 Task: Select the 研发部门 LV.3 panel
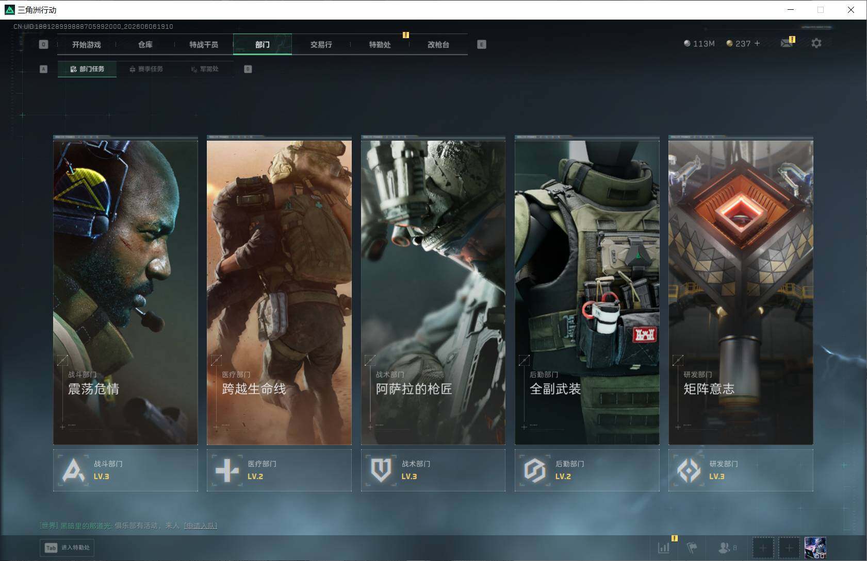[741, 470]
